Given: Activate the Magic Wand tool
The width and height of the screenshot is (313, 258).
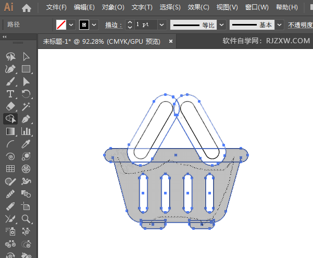Looking at the screenshot, I should (26, 106).
